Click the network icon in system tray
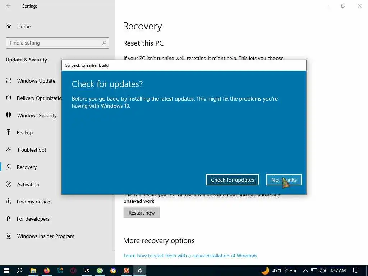368x276 pixels. (x=314, y=271)
